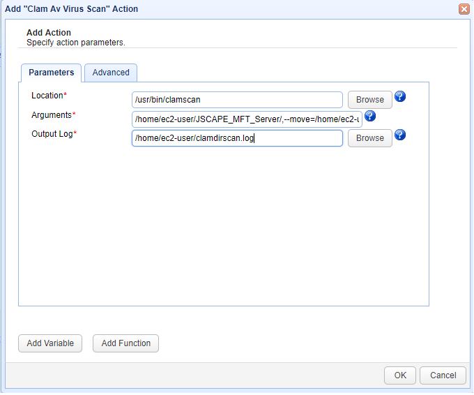The image size is (474, 395).
Task: Close the Add Clam Av Virus Scan dialog
Action: click(464, 9)
